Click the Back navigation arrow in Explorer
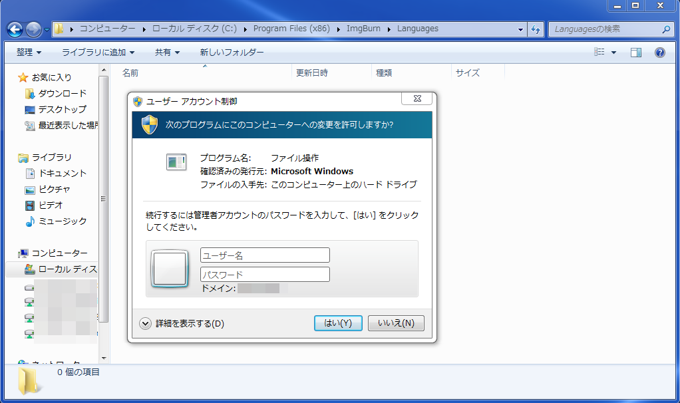The image size is (680, 403). click(15, 29)
